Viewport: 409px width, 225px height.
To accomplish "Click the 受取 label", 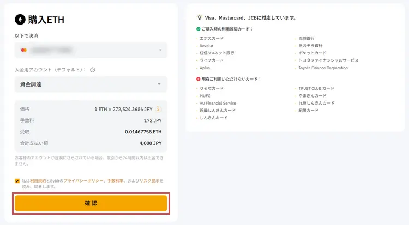I will (25, 132).
